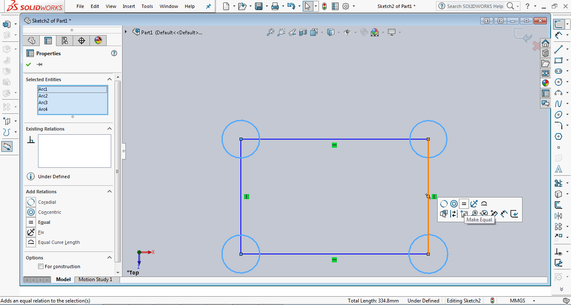Click the Smart Dimension tool on the left toolbar

point(7,146)
